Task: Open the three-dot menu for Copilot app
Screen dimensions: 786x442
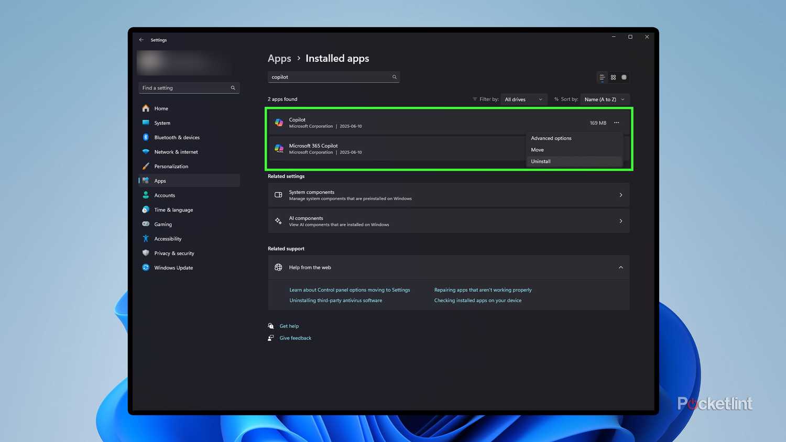Action: pos(617,123)
